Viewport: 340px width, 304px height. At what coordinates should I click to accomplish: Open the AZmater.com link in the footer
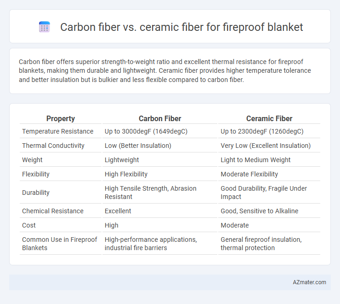point(309,282)
